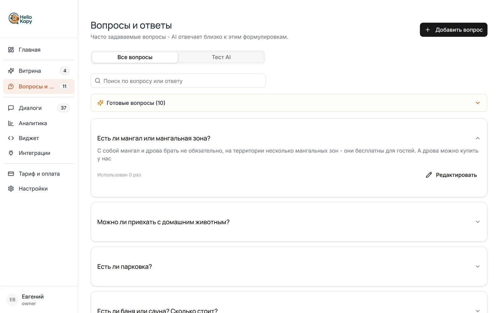Screen dimensions: 500x313
Task: Click the мангал answer text paragraph
Action: click(288, 155)
